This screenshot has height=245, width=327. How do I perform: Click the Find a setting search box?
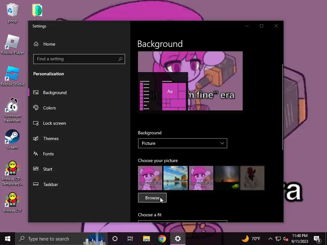coord(79,59)
